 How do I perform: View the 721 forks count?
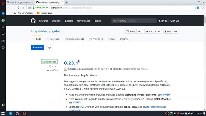point(175,31)
